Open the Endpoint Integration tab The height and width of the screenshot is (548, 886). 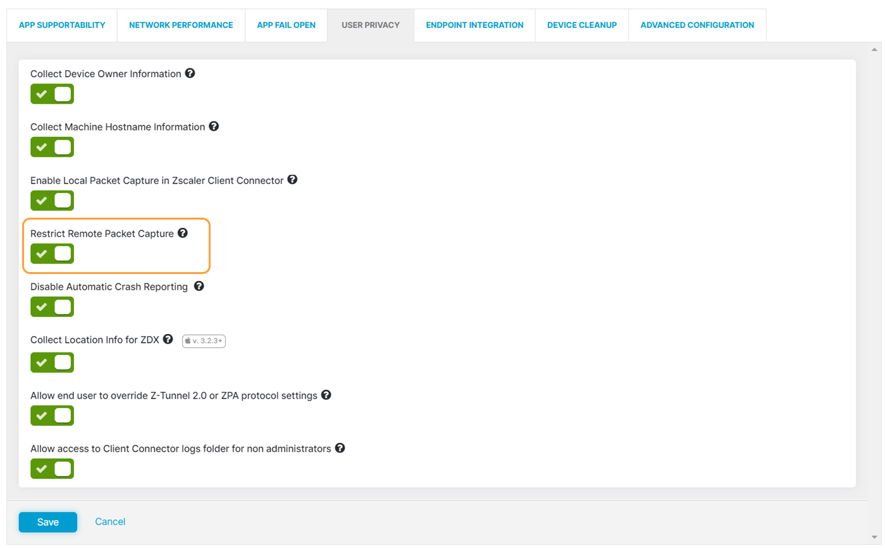[474, 25]
